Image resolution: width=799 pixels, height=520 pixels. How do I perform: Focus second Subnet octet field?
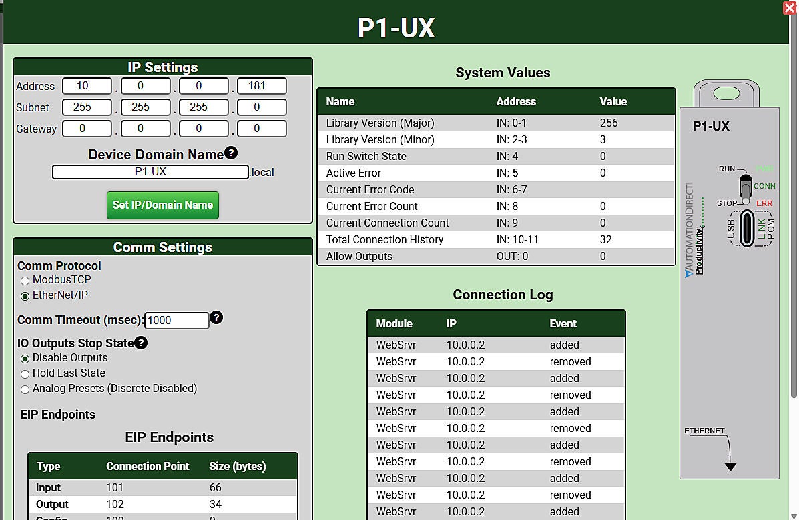coord(146,107)
